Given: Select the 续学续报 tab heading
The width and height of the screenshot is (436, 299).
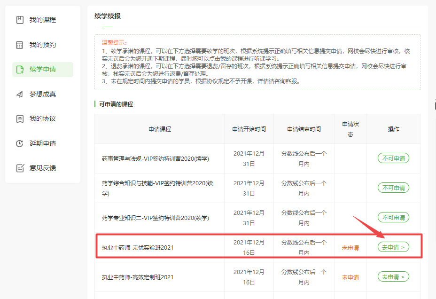Looking at the screenshot, I should tap(107, 16).
